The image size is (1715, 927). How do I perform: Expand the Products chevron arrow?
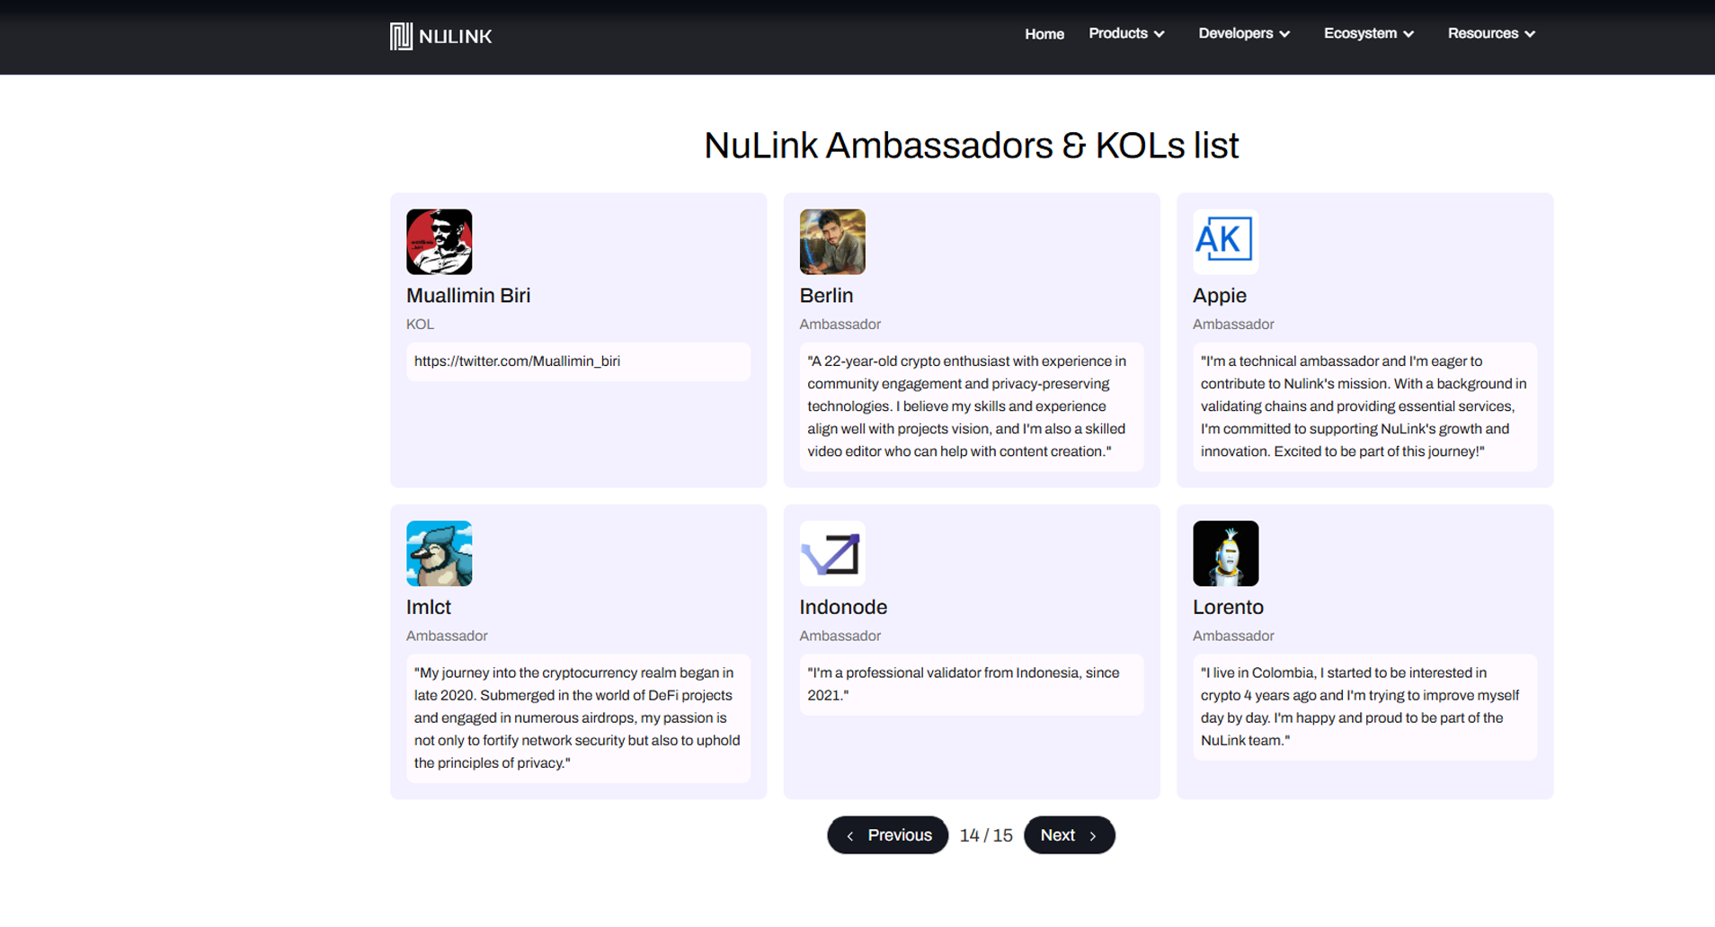click(x=1160, y=34)
